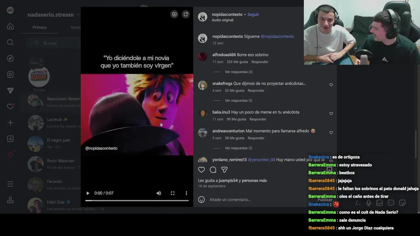Expand replies under andreavcenturion comment
The width and height of the screenshot is (420, 236).
239,148
